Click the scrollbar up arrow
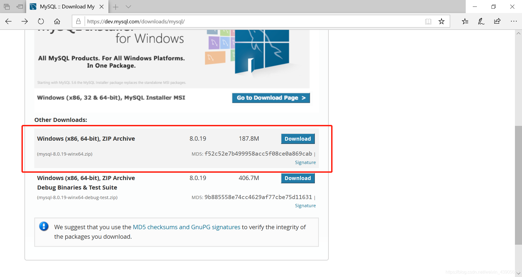Screen dimensions: 522x277 coord(518,33)
